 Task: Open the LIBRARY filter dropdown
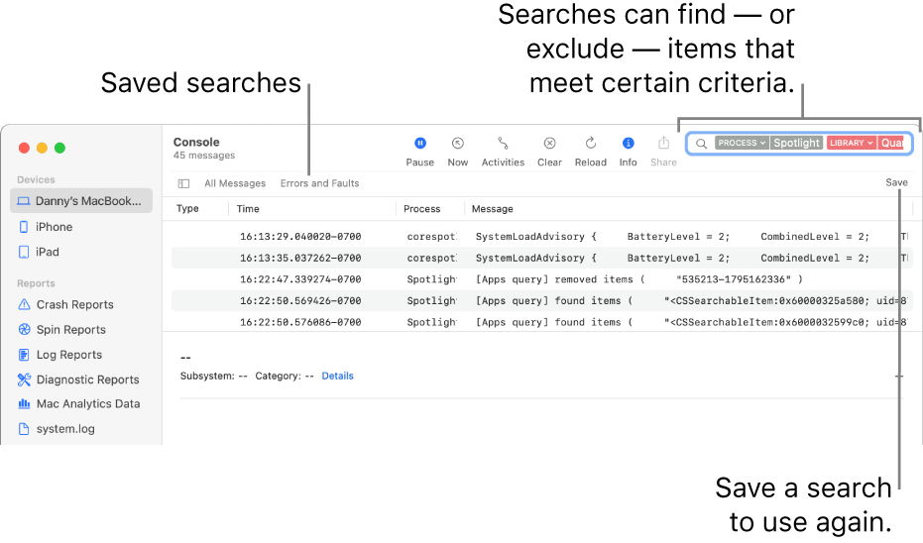[x=852, y=143]
